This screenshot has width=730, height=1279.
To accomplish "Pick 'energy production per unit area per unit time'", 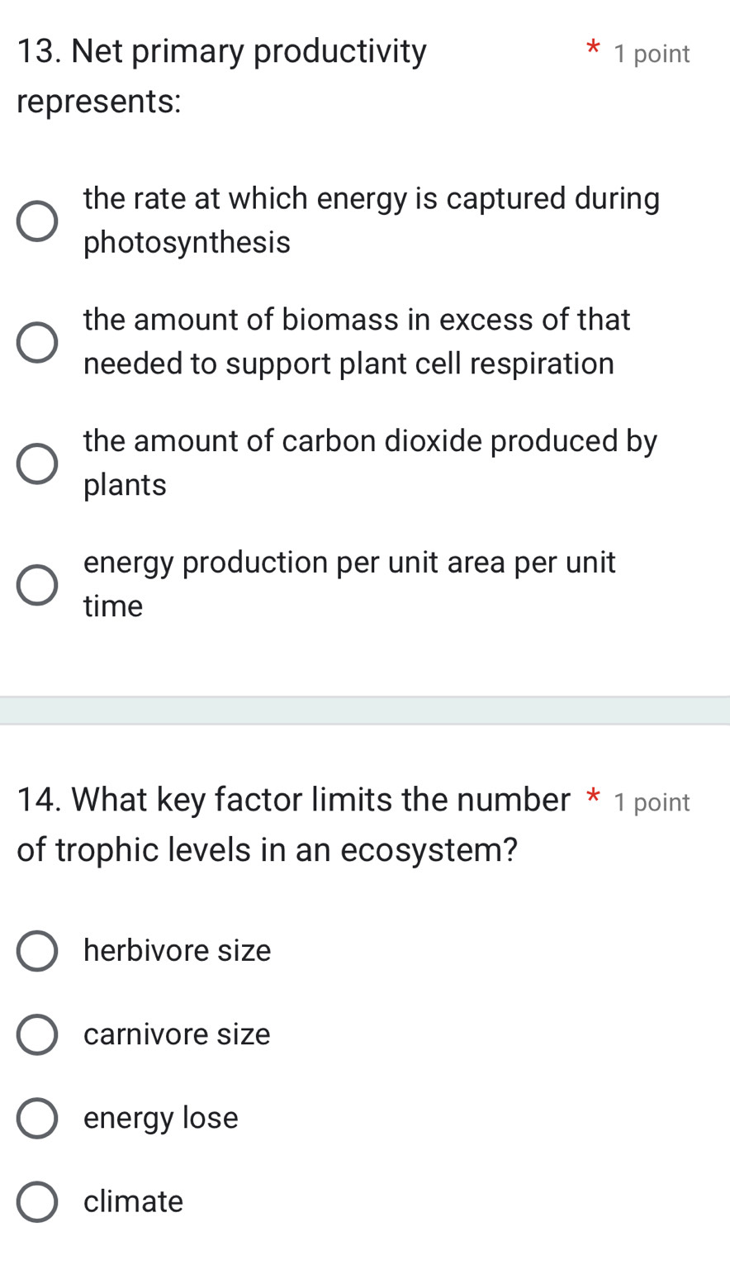I will tap(36, 584).
